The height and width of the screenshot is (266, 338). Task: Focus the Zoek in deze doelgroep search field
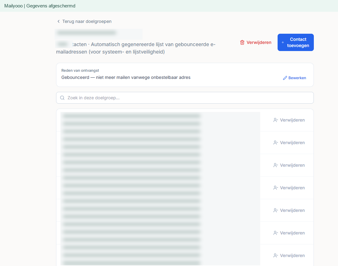(x=185, y=98)
